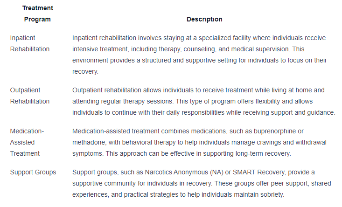Select the Medication-Assisted Treatment row label
This screenshot has width=342, height=207.
click(x=27, y=142)
